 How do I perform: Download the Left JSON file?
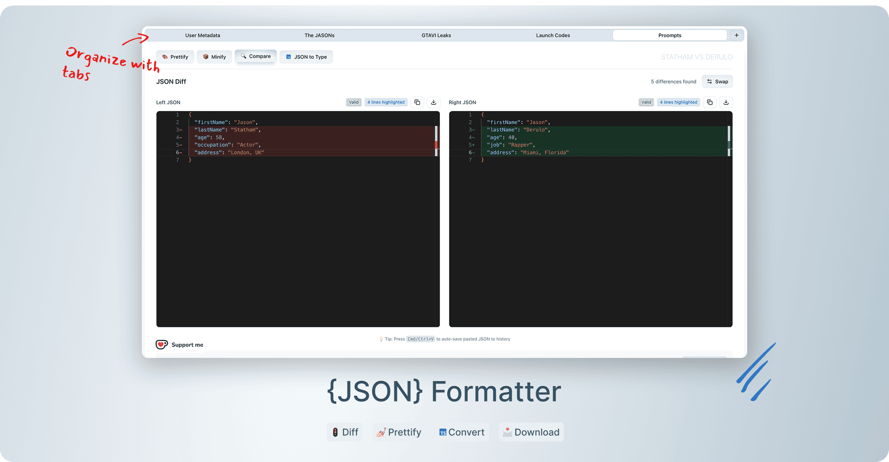[433, 102]
